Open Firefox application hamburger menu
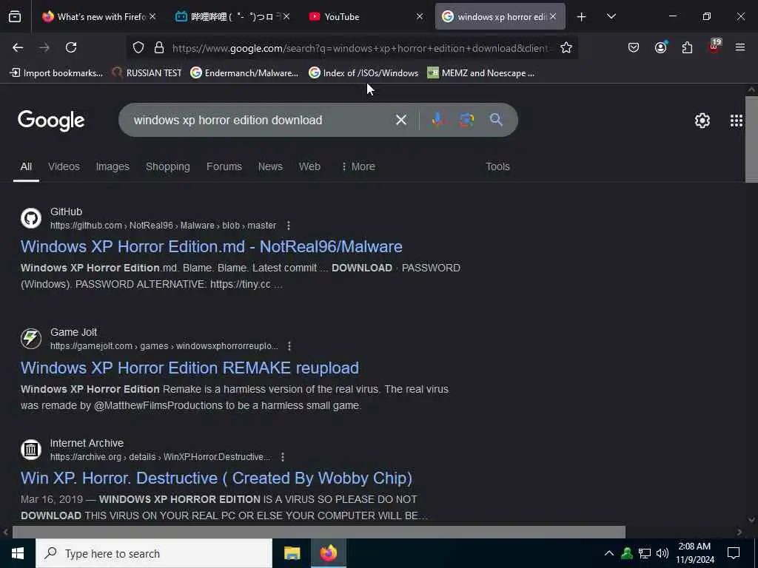Image resolution: width=758 pixels, height=568 pixels. coord(739,47)
